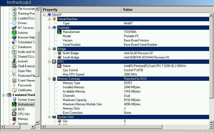Click main panel horizontal scroll right arrow
The width and height of the screenshot is (214, 133).
(x=211, y=127)
